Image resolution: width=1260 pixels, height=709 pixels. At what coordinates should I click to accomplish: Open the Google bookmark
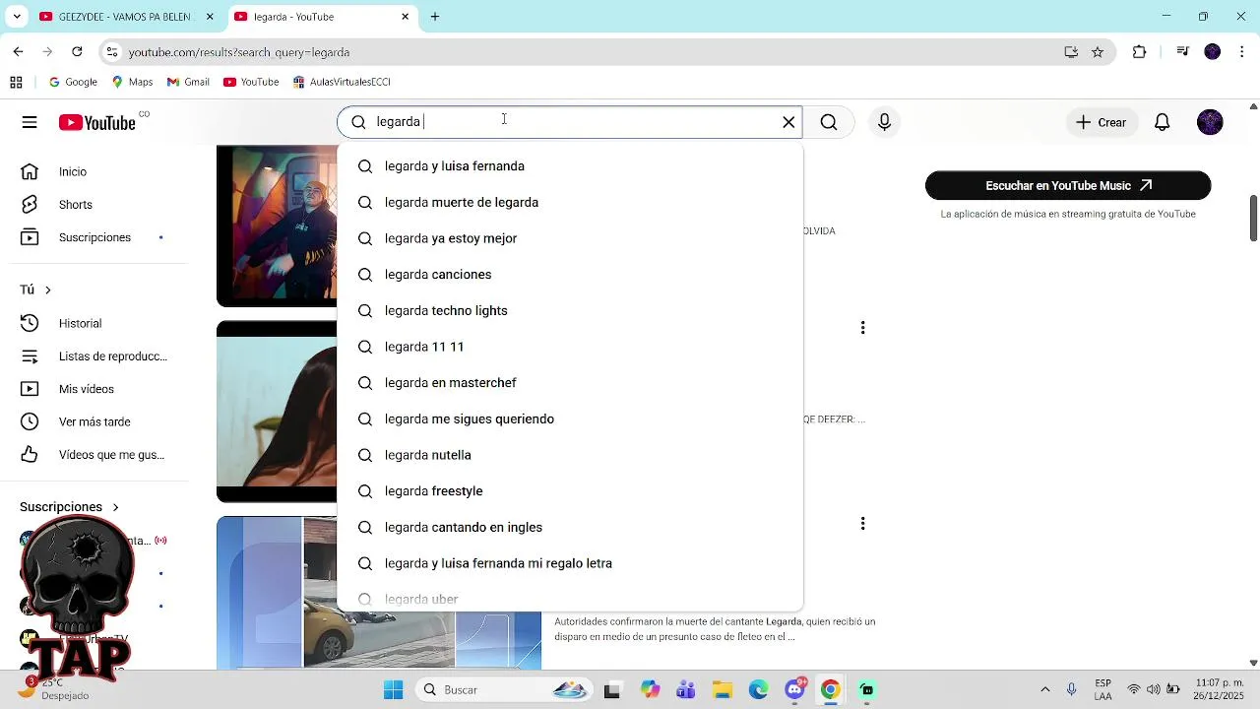[73, 82]
